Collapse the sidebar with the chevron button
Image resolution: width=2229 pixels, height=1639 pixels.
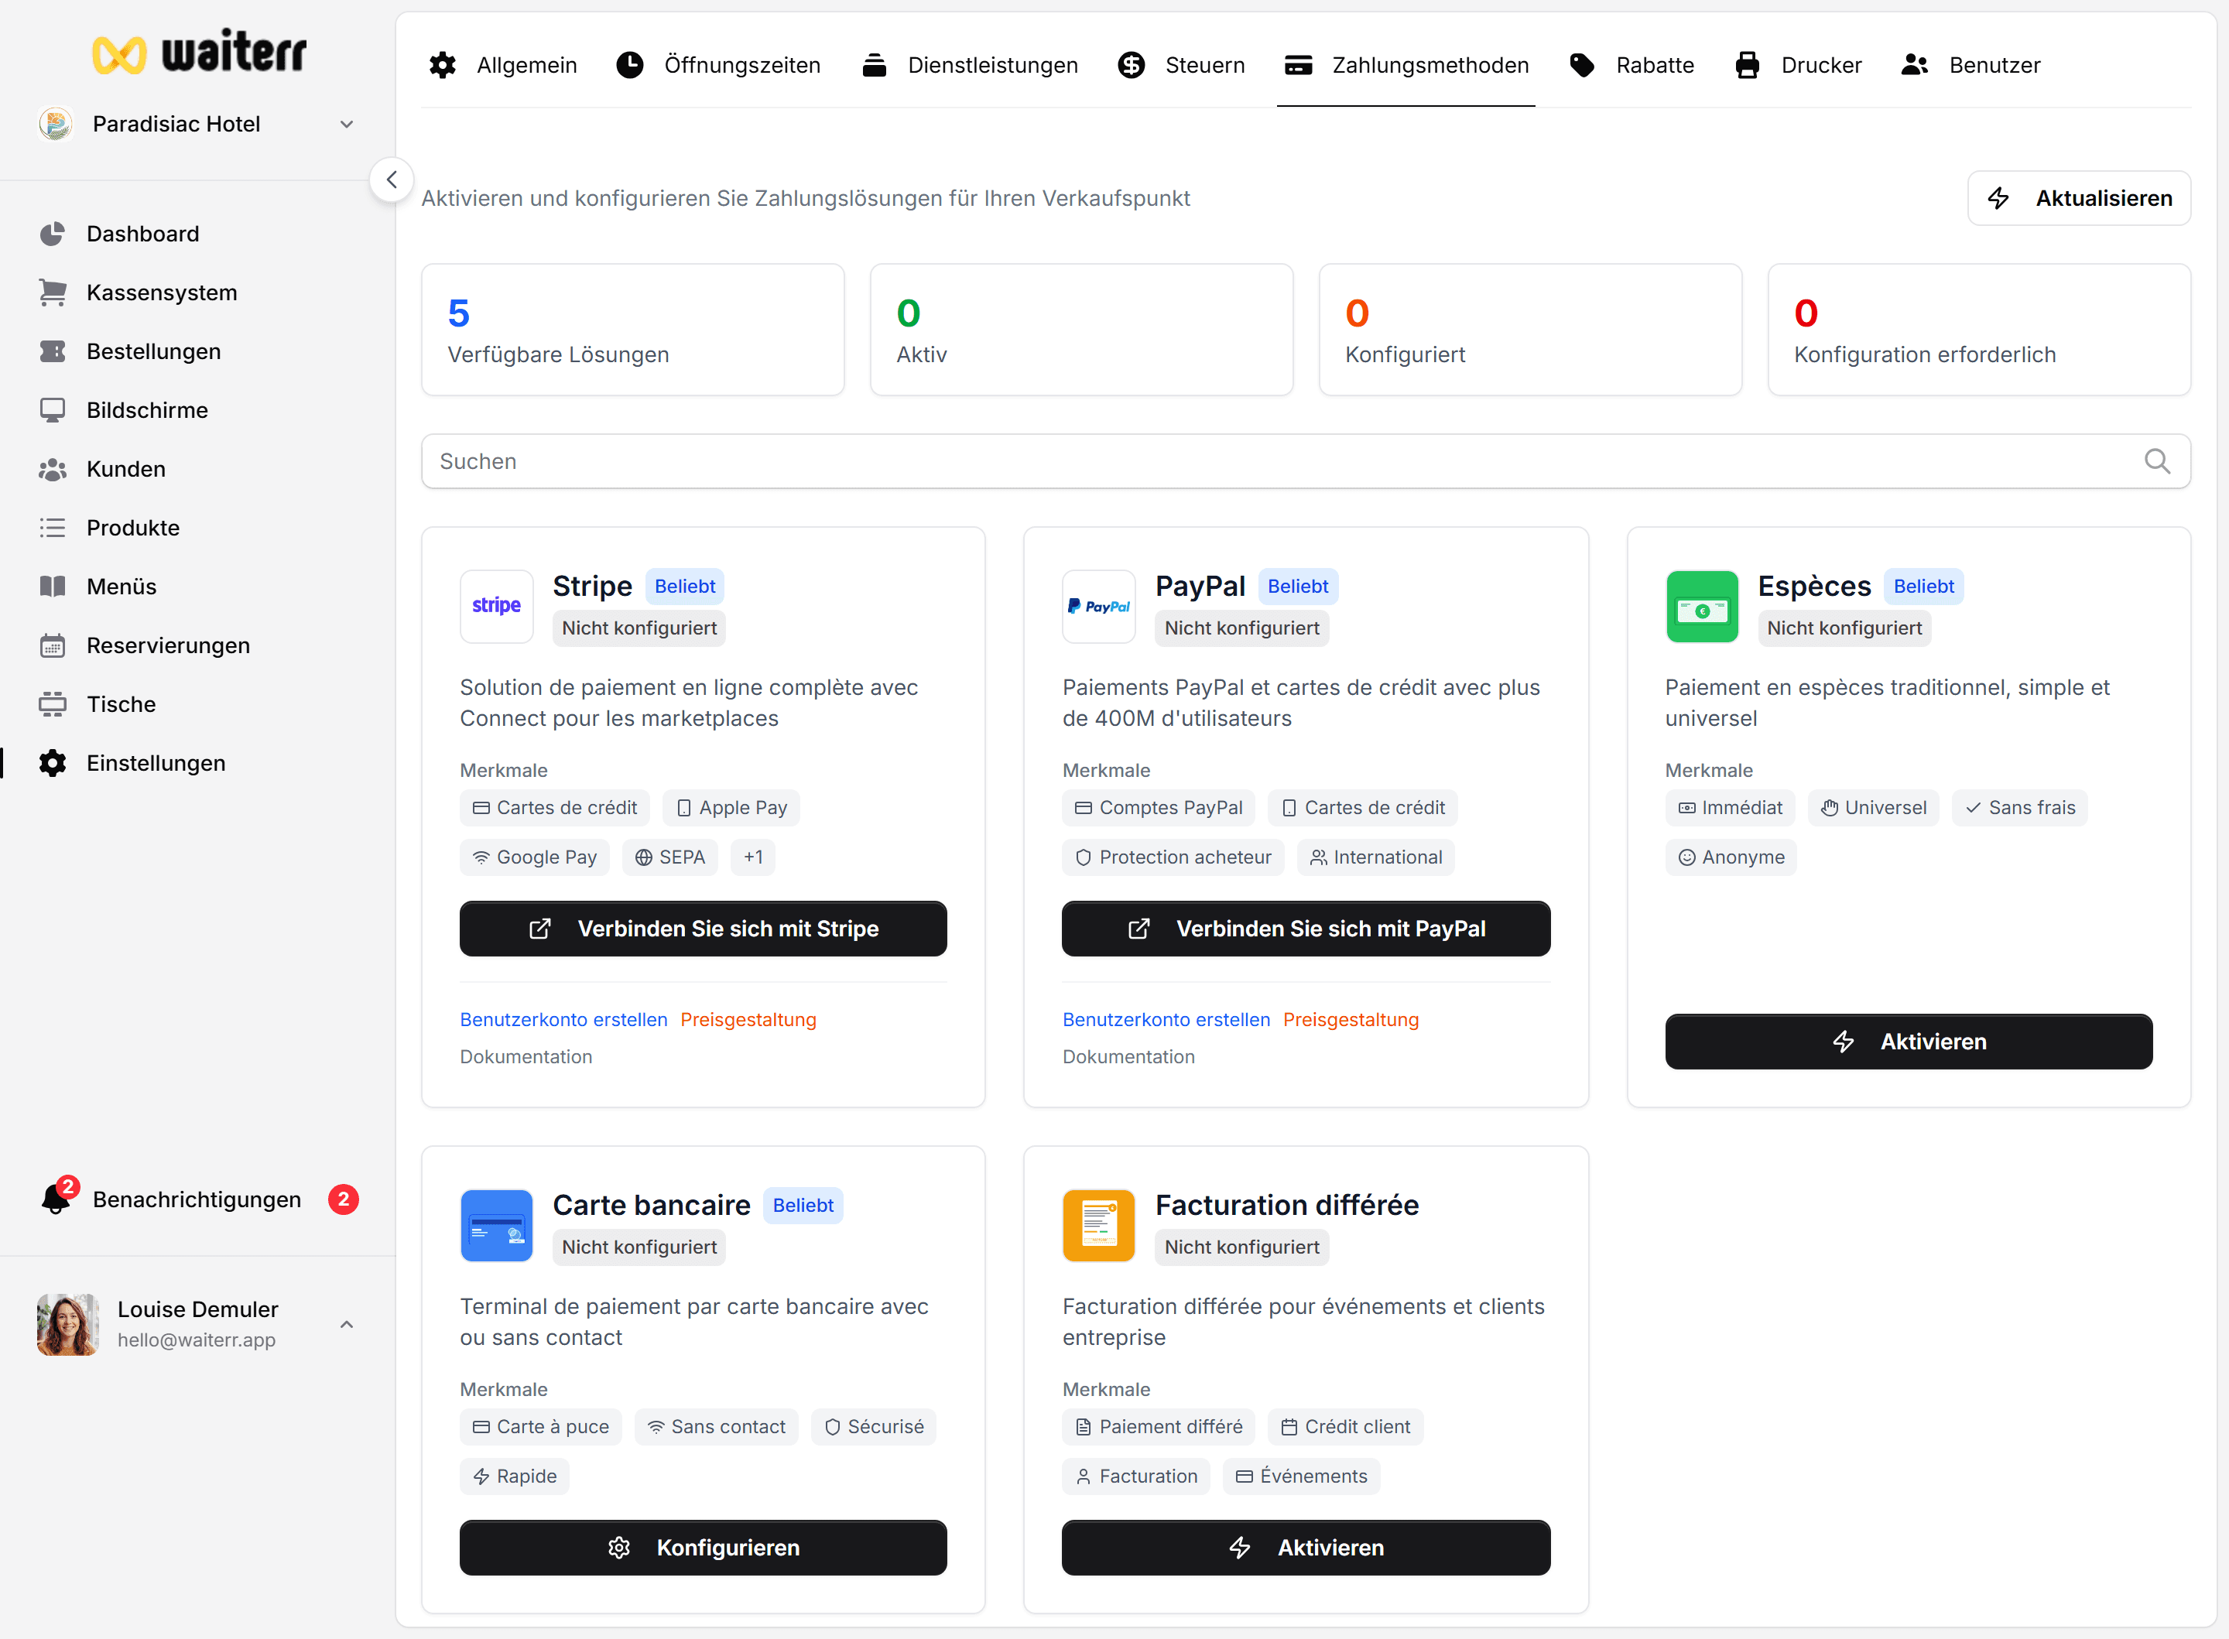pyautogui.click(x=392, y=180)
